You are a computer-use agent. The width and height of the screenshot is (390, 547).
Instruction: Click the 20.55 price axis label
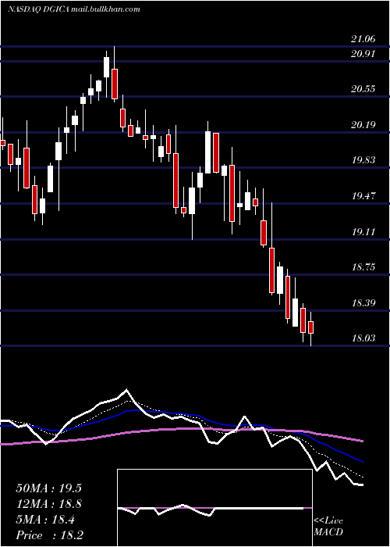(x=363, y=89)
